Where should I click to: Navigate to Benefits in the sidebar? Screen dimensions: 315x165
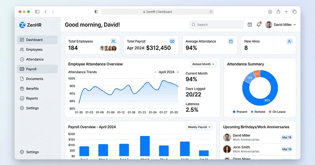[x=37, y=89]
